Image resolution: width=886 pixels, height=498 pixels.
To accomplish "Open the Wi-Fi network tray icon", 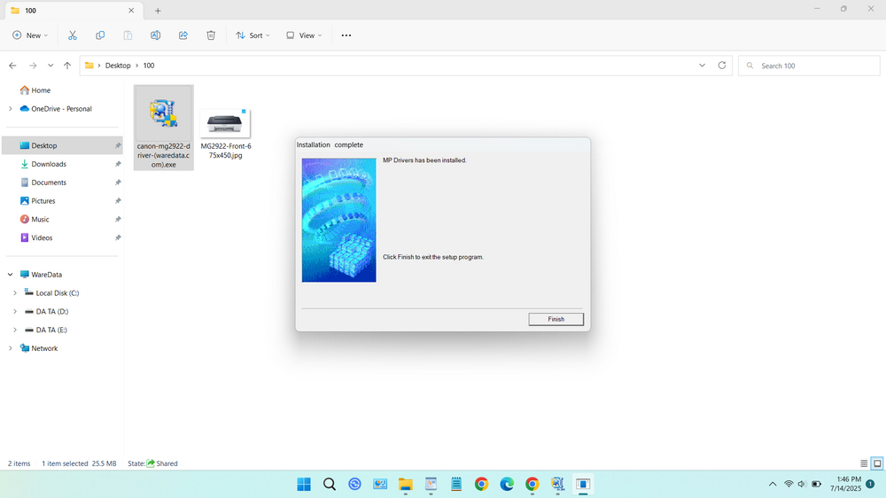I will tap(789, 484).
